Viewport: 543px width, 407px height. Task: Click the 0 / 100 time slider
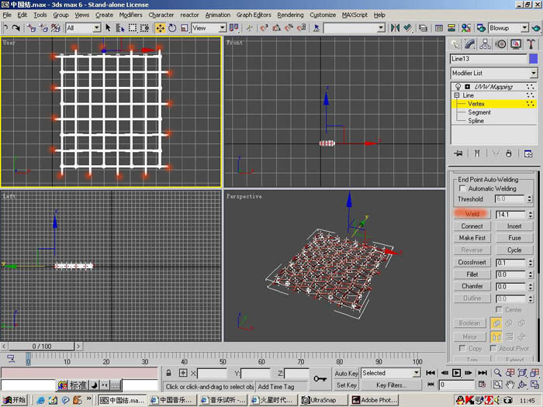click(x=42, y=346)
